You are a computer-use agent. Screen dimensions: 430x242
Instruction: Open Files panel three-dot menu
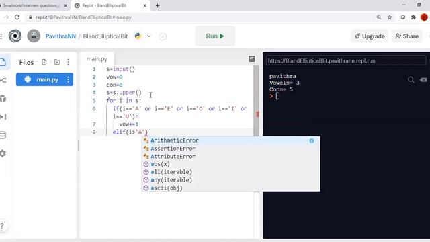click(x=69, y=62)
